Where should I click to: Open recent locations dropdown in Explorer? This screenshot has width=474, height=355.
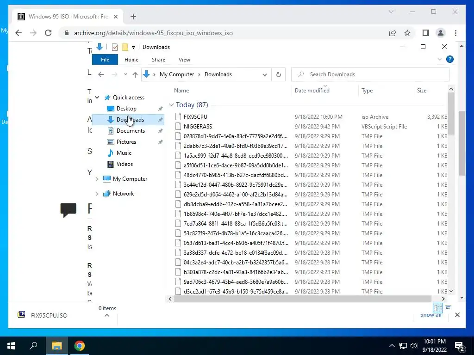125,74
